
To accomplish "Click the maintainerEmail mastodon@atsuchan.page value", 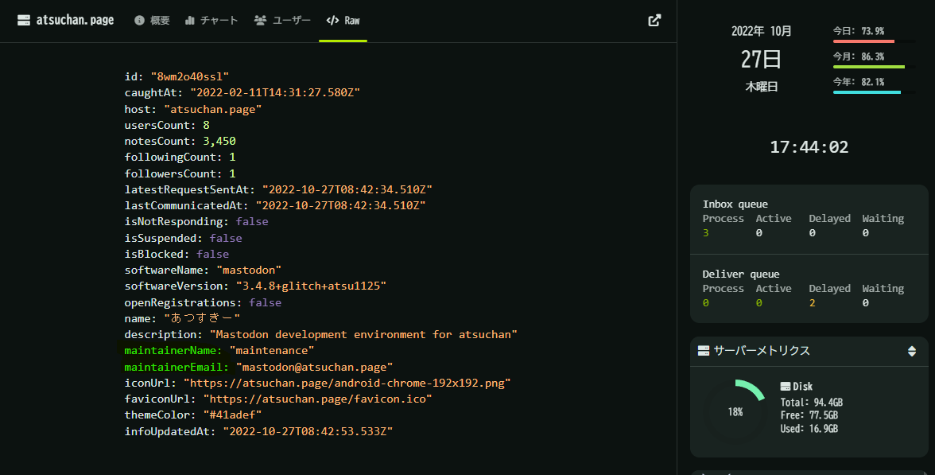I will click(314, 367).
